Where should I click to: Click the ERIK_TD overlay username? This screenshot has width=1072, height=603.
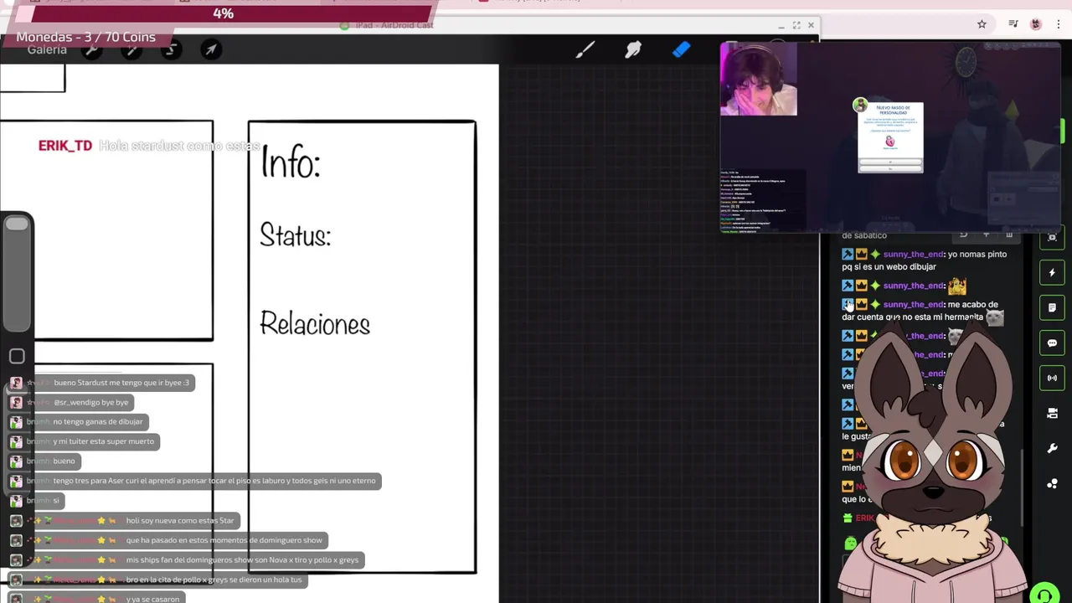click(x=65, y=146)
